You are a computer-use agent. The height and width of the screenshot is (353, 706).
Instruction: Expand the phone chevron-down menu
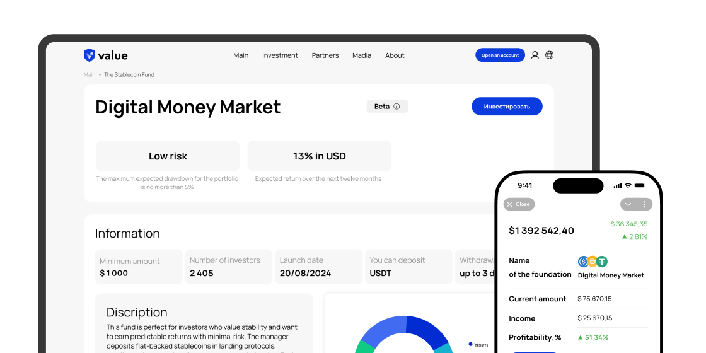[628, 204]
